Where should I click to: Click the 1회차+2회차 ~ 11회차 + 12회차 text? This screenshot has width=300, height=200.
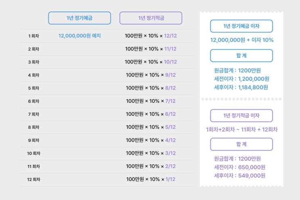point(241,130)
